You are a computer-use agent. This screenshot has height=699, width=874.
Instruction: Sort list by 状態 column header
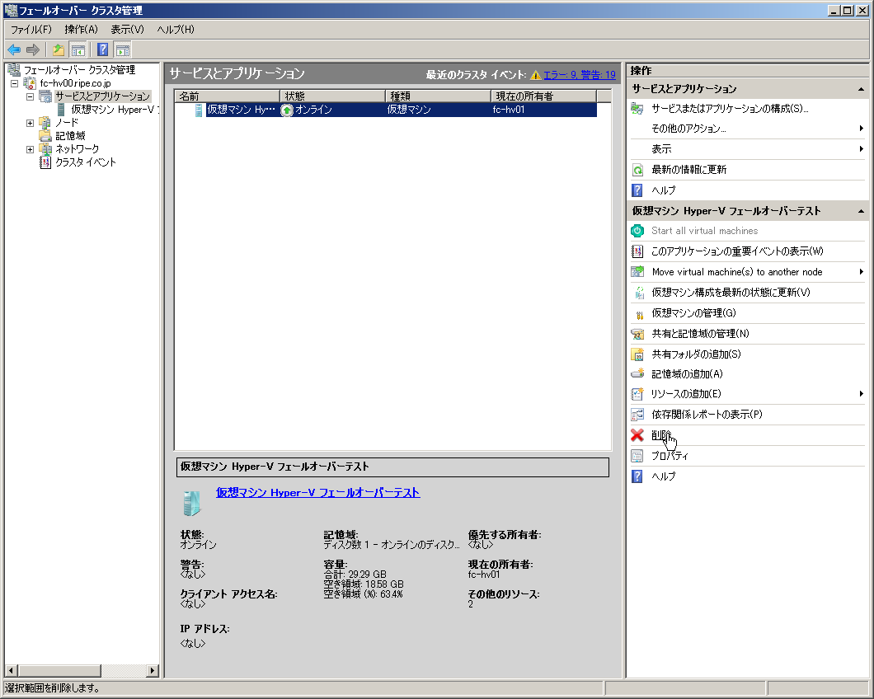(x=332, y=96)
